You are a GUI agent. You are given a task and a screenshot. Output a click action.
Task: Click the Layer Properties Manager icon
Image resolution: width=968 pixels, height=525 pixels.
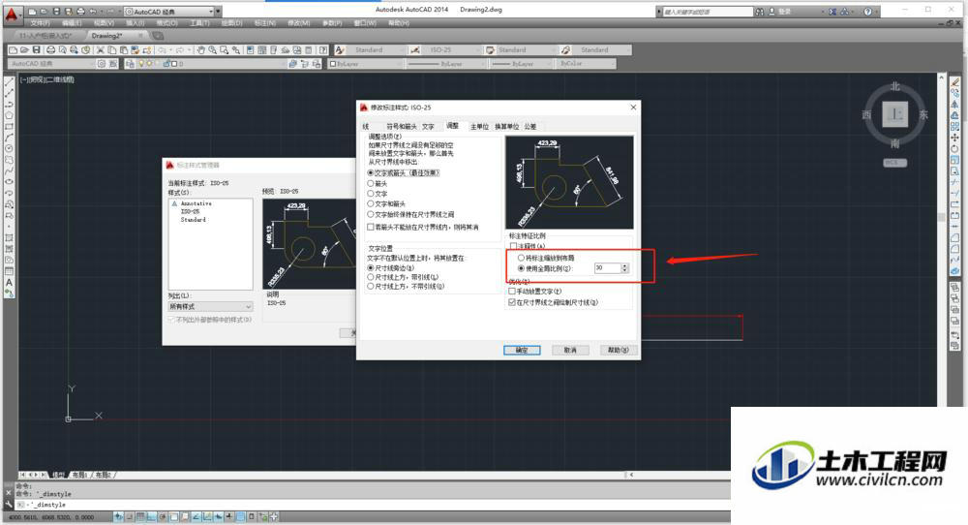coord(130,64)
